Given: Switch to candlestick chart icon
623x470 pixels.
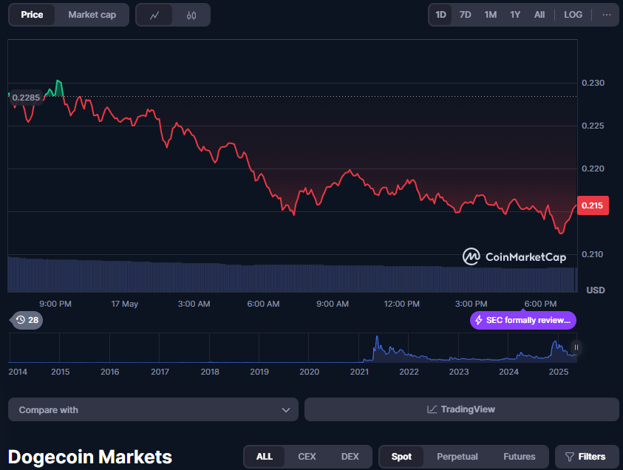Looking at the screenshot, I should point(191,15).
